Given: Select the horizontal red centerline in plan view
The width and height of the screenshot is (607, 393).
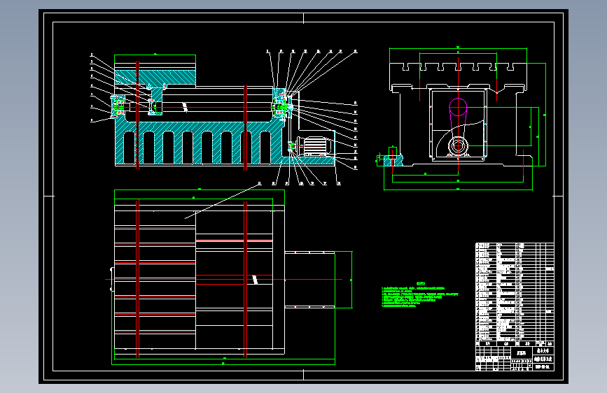Looking at the screenshot, I should point(224,279).
